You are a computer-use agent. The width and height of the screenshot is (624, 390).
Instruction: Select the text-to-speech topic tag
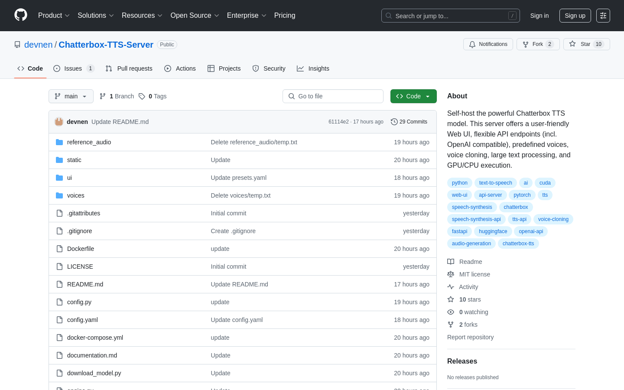pyautogui.click(x=495, y=183)
